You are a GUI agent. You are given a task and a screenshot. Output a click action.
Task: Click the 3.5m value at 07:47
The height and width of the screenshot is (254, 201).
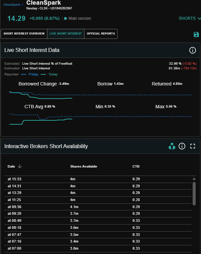(x=74, y=235)
